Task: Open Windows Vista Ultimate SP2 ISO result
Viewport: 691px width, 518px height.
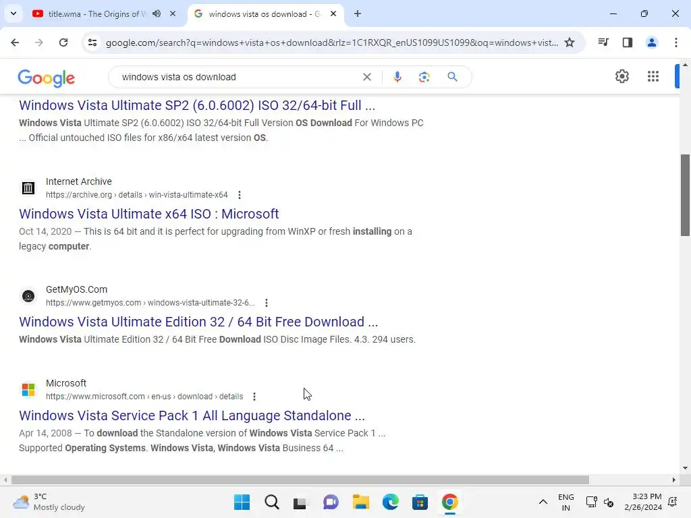Action: [x=197, y=105]
